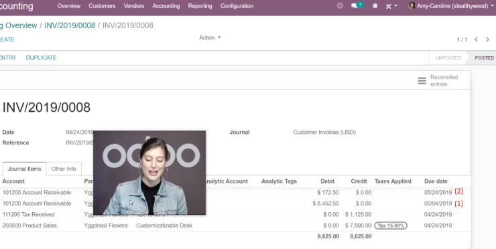
Task: Go to the next record arrow
Action: click(x=487, y=39)
